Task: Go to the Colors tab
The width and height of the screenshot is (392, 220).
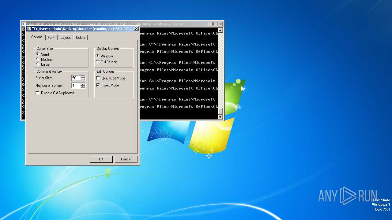Action: tap(81, 38)
